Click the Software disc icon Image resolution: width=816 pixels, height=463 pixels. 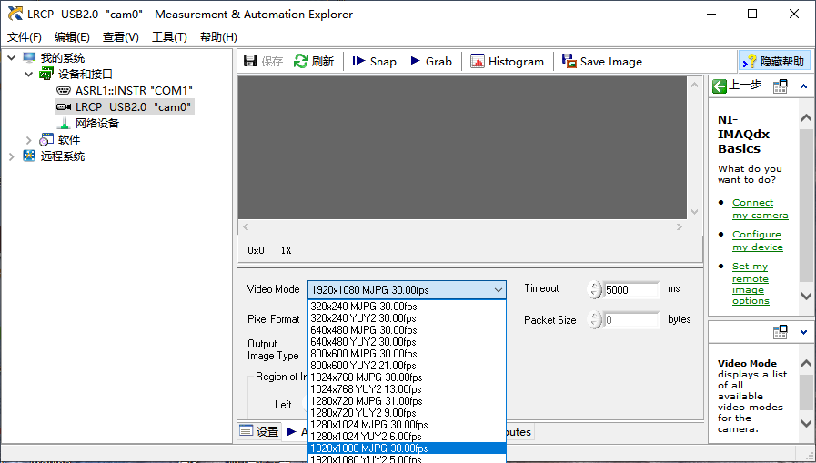pyautogui.click(x=46, y=139)
